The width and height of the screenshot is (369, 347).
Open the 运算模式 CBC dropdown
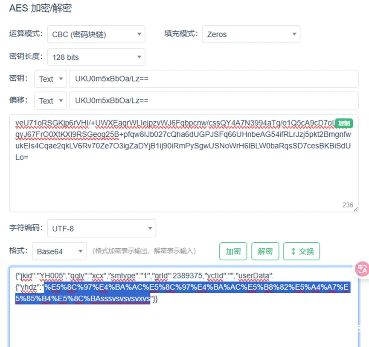coord(96,34)
